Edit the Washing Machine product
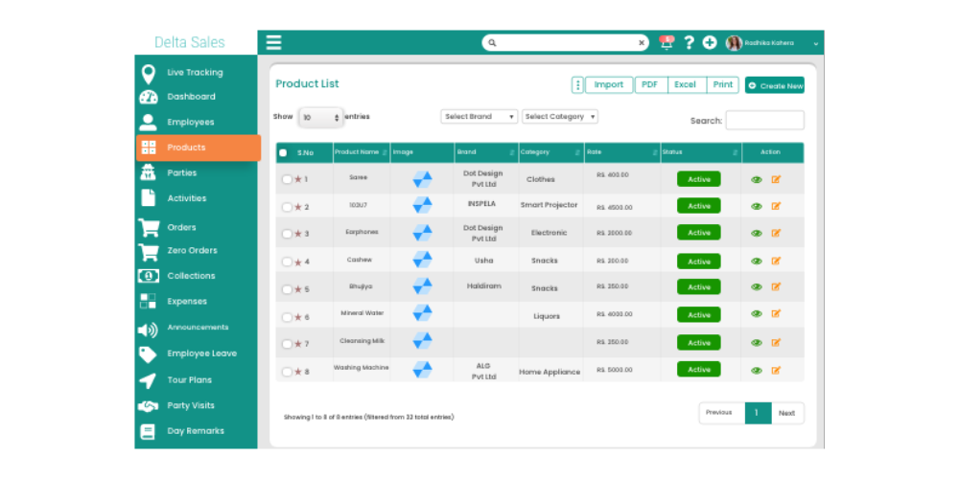 pos(776,370)
